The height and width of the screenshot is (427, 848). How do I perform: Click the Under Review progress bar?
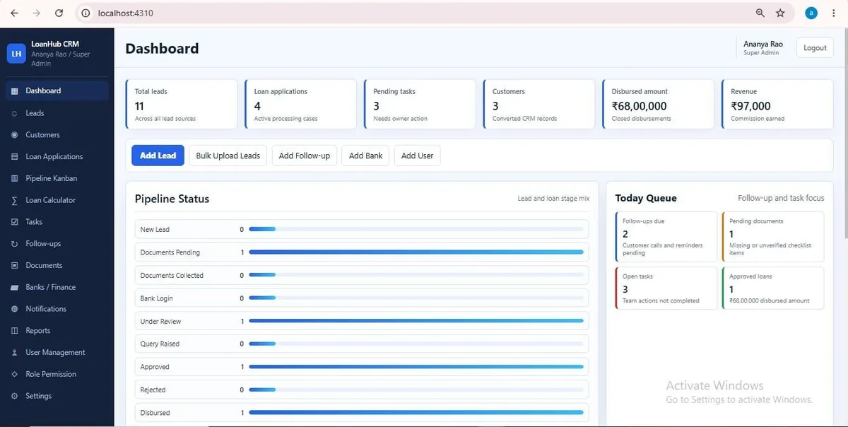[x=416, y=321]
